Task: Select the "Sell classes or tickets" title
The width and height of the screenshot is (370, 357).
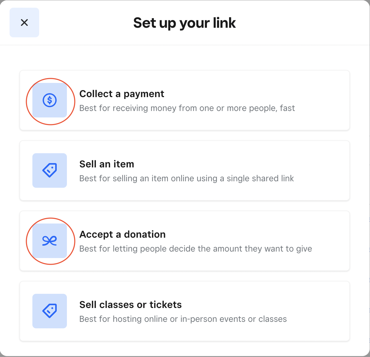Action: tap(130, 305)
